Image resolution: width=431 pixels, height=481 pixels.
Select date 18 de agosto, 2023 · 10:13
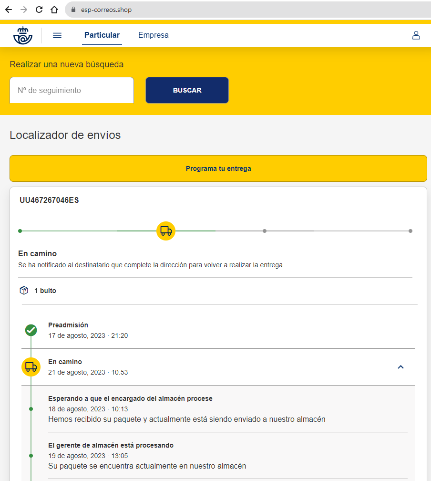88,409
